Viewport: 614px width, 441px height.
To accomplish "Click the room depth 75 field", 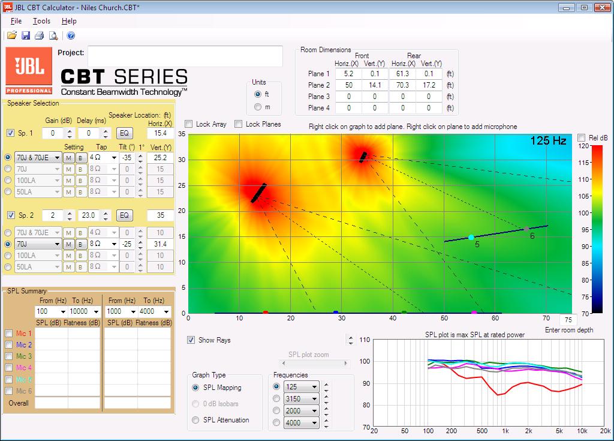I will 568,319.
